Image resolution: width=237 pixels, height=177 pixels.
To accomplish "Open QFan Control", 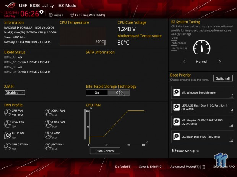I will coord(105,151).
